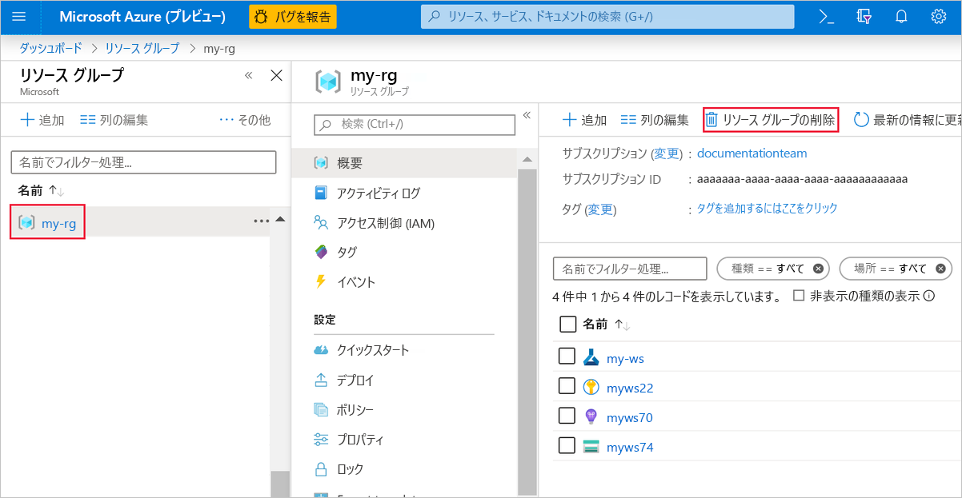Open Cloud Shell from the top bar
The height and width of the screenshot is (498, 962).
coord(827,17)
